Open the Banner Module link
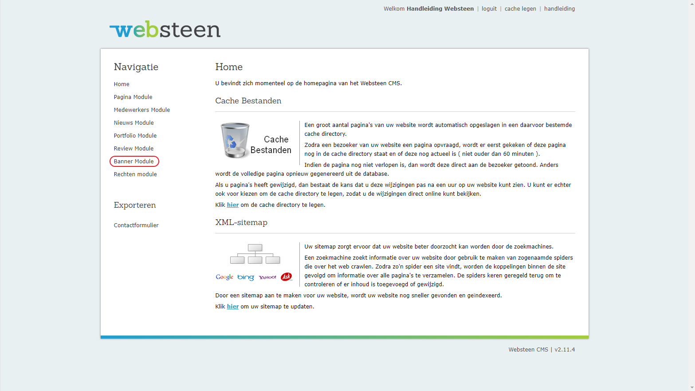This screenshot has width=695, height=391. [134, 162]
